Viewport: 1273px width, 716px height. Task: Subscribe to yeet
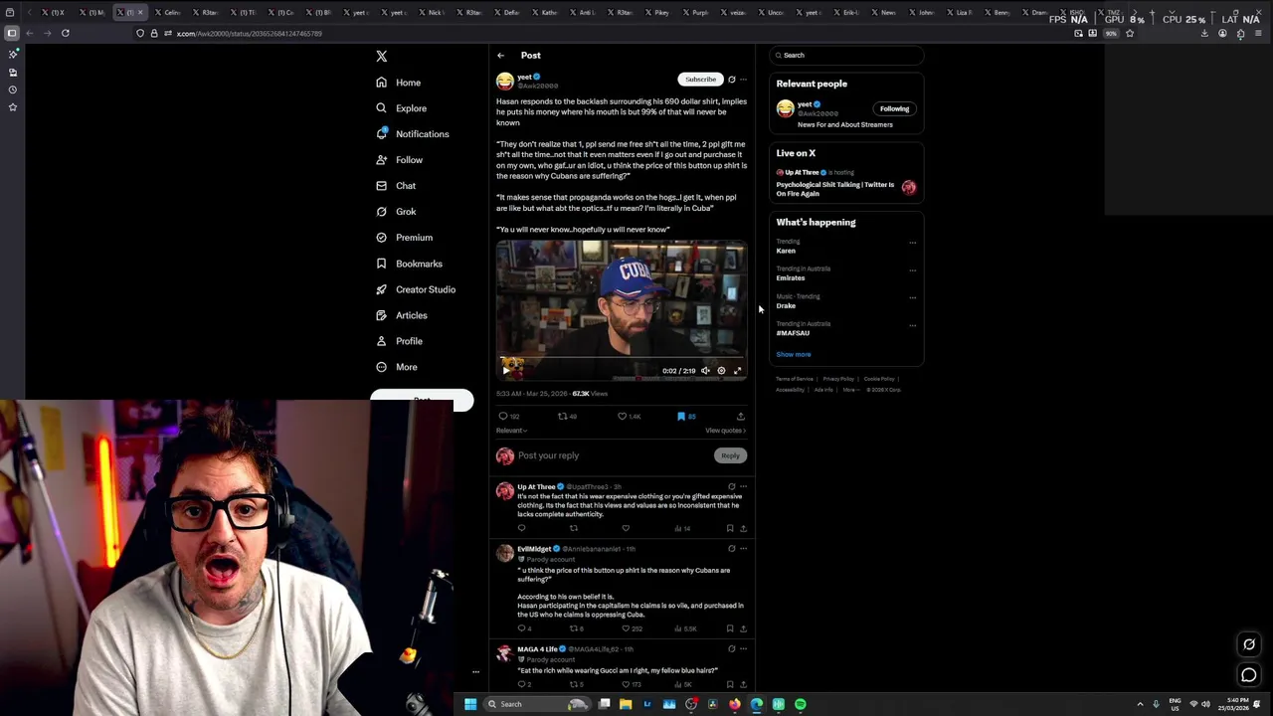[700, 80]
